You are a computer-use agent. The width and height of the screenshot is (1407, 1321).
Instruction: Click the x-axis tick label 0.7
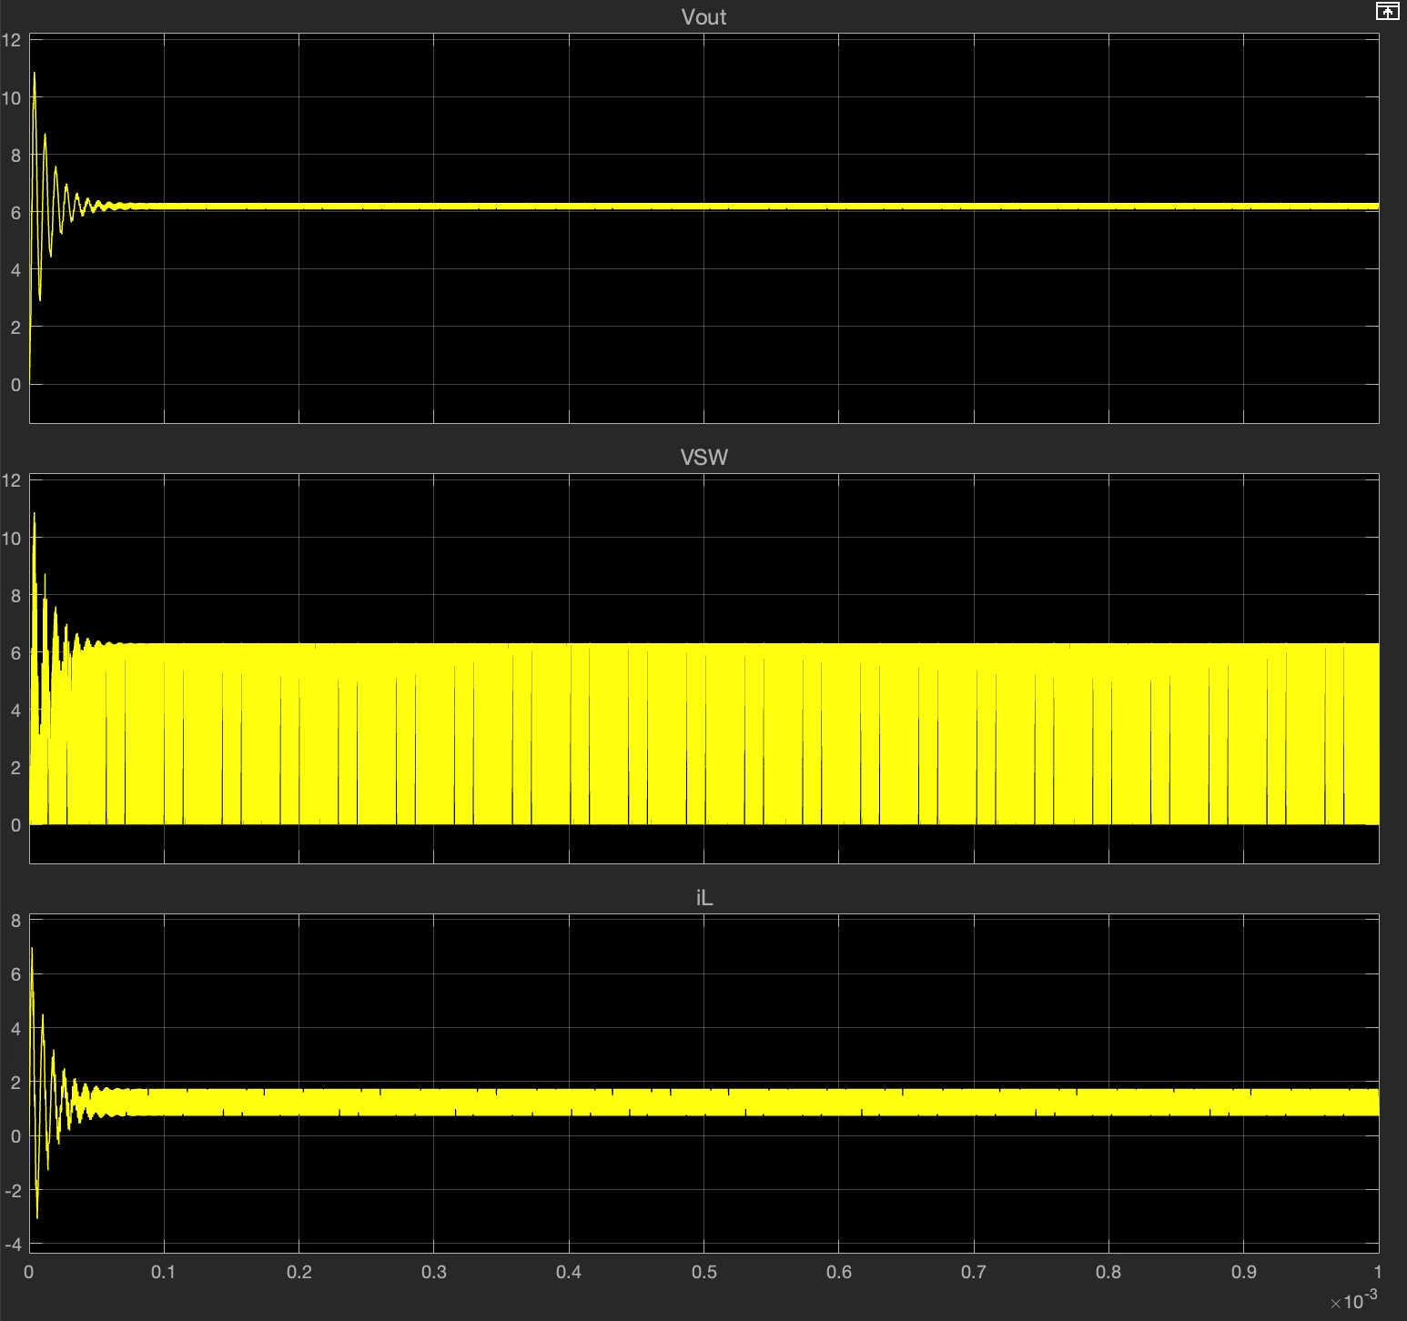click(974, 1272)
